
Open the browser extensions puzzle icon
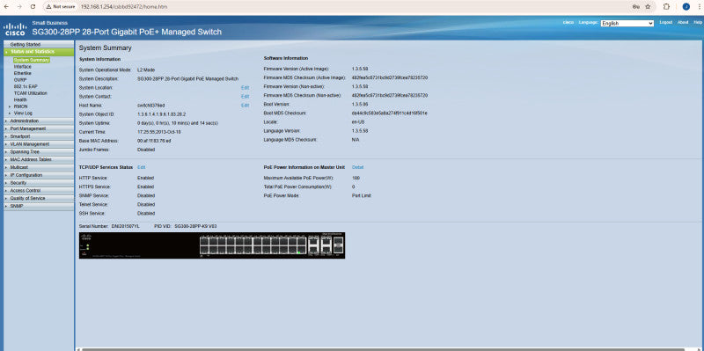click(x=667, y=7)
